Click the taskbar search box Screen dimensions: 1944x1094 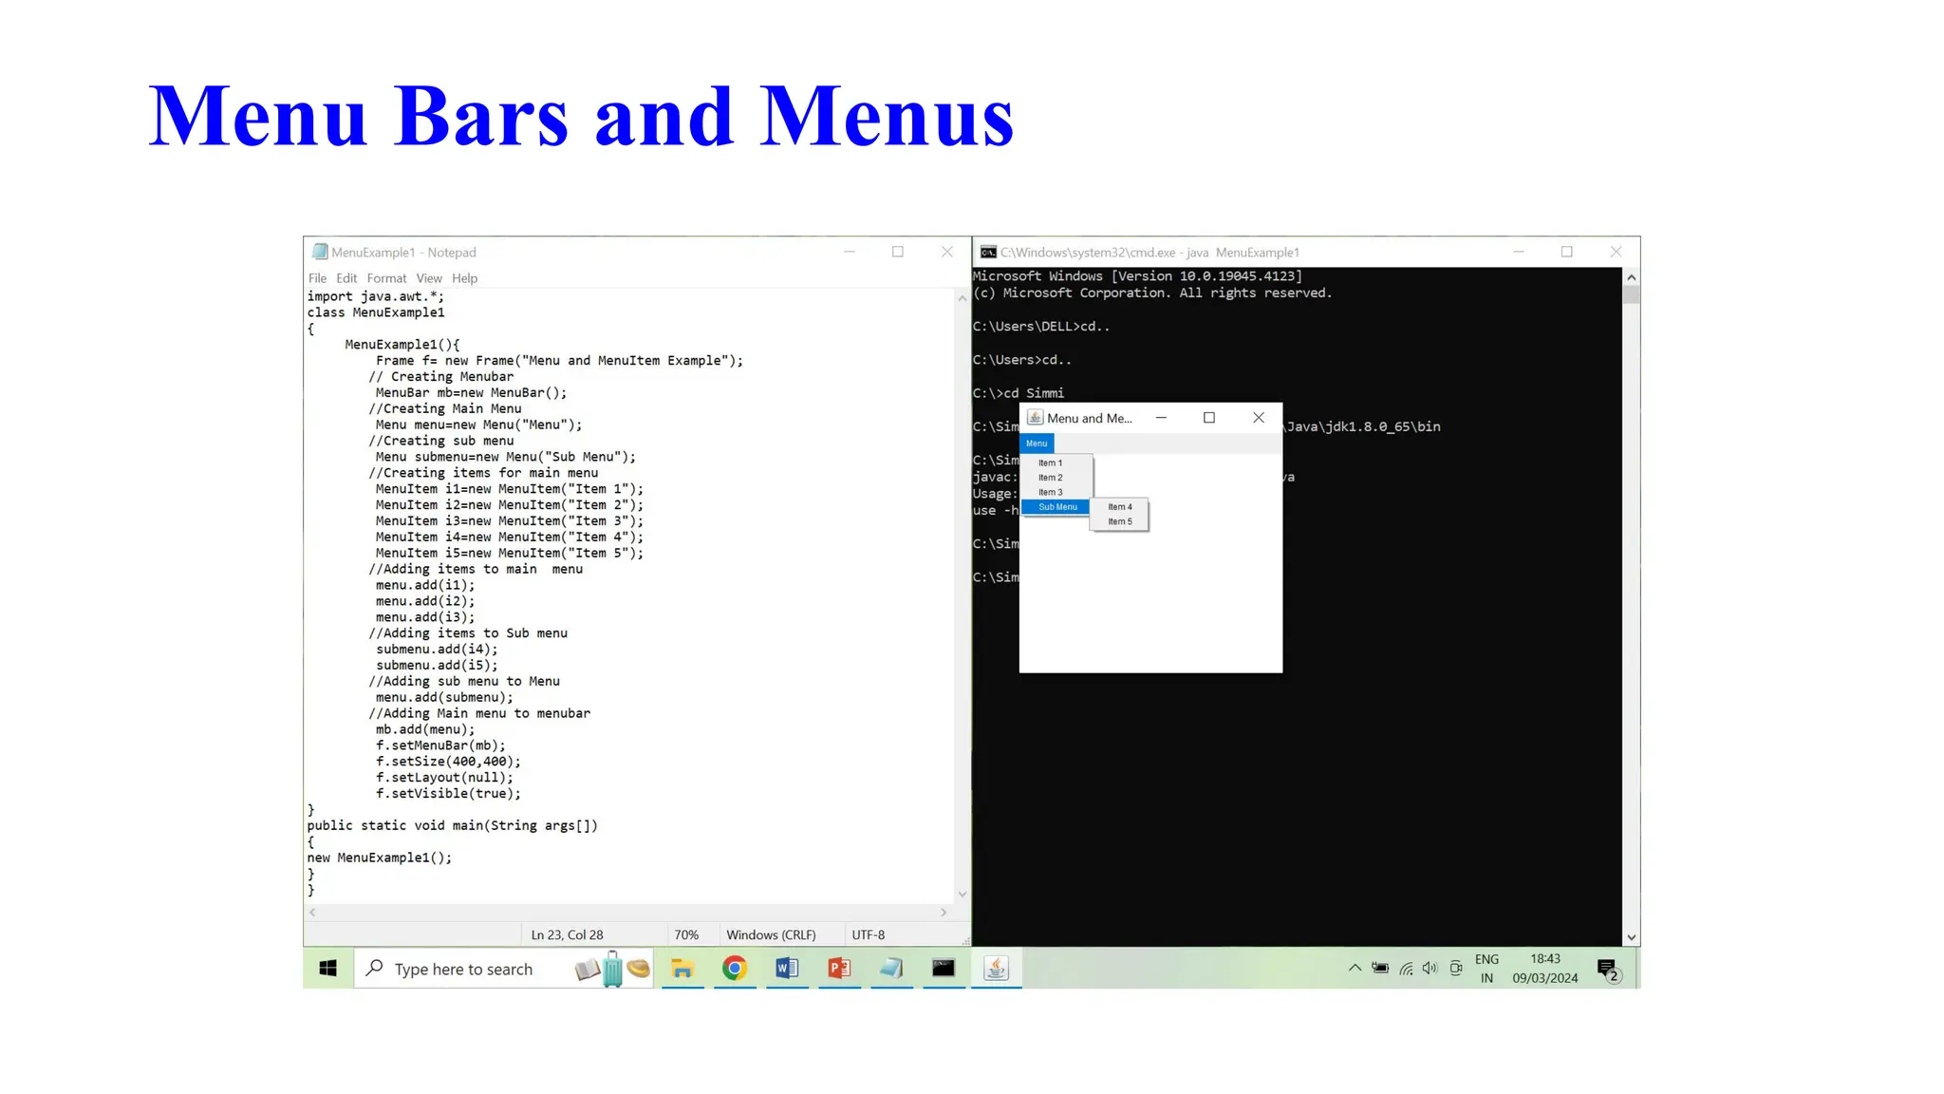[503, 969]
